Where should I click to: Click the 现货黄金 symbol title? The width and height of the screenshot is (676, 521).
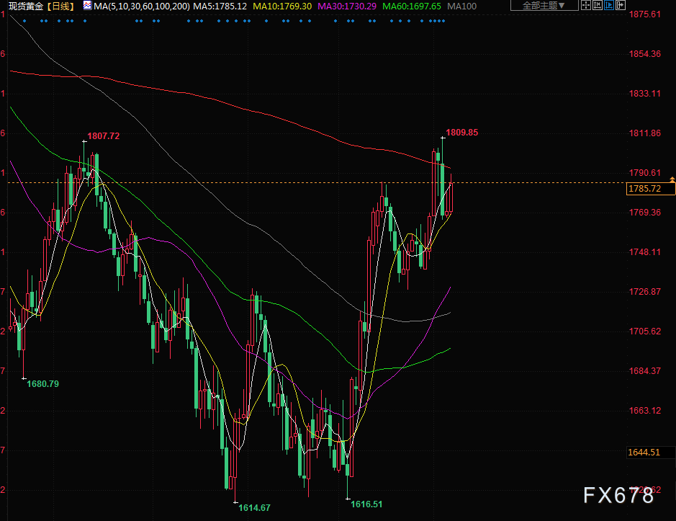(x=25, y=6)
